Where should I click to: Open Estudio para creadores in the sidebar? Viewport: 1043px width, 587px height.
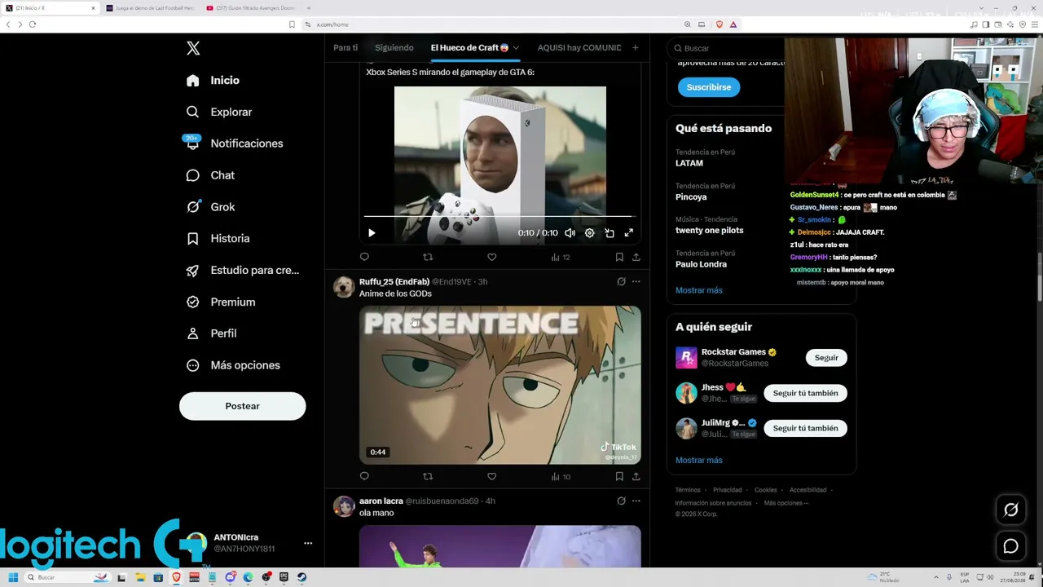pos(242,271)
